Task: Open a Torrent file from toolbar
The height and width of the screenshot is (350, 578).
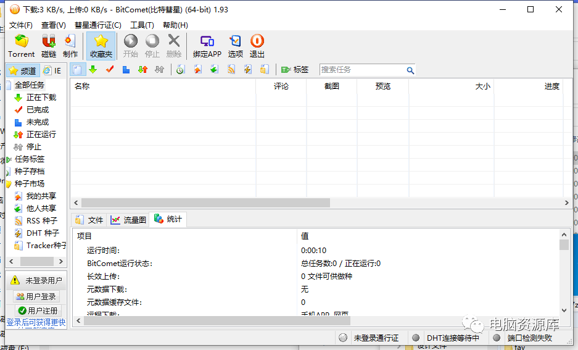Action: click(22, 46)
